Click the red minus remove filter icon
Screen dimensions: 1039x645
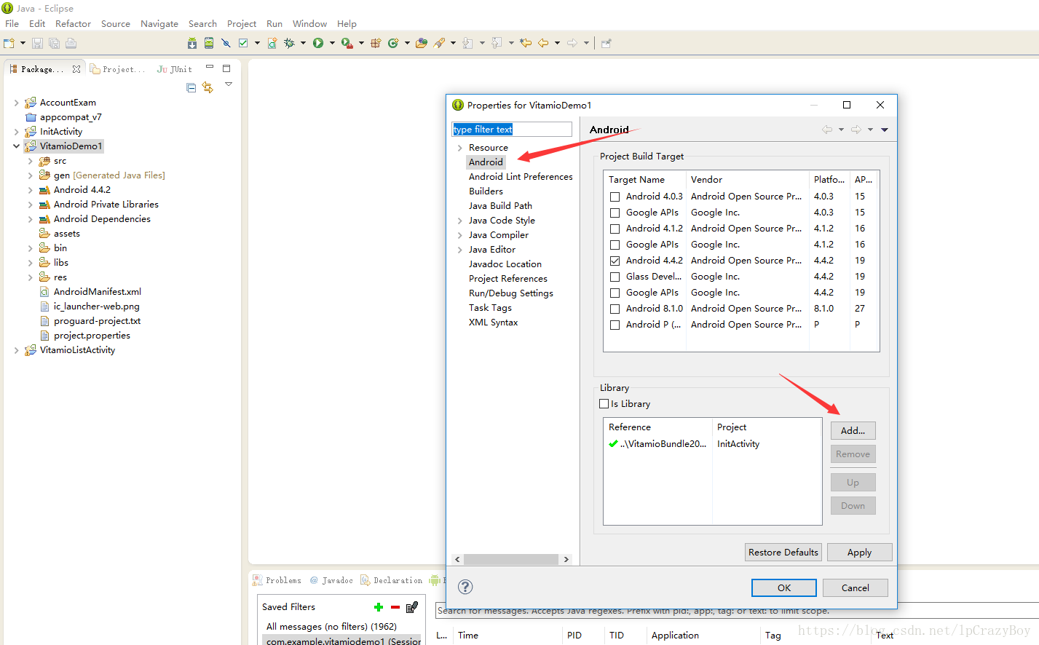point(395,607)
